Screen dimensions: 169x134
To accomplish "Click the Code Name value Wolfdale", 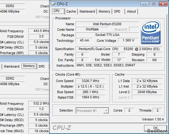I will click(92, 29).
